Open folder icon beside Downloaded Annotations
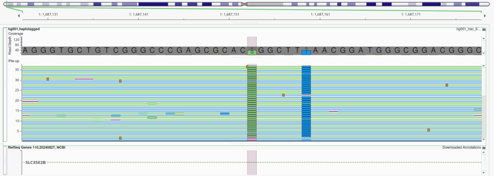The height and width of the screenshot is (176, 494). [484, 148]
